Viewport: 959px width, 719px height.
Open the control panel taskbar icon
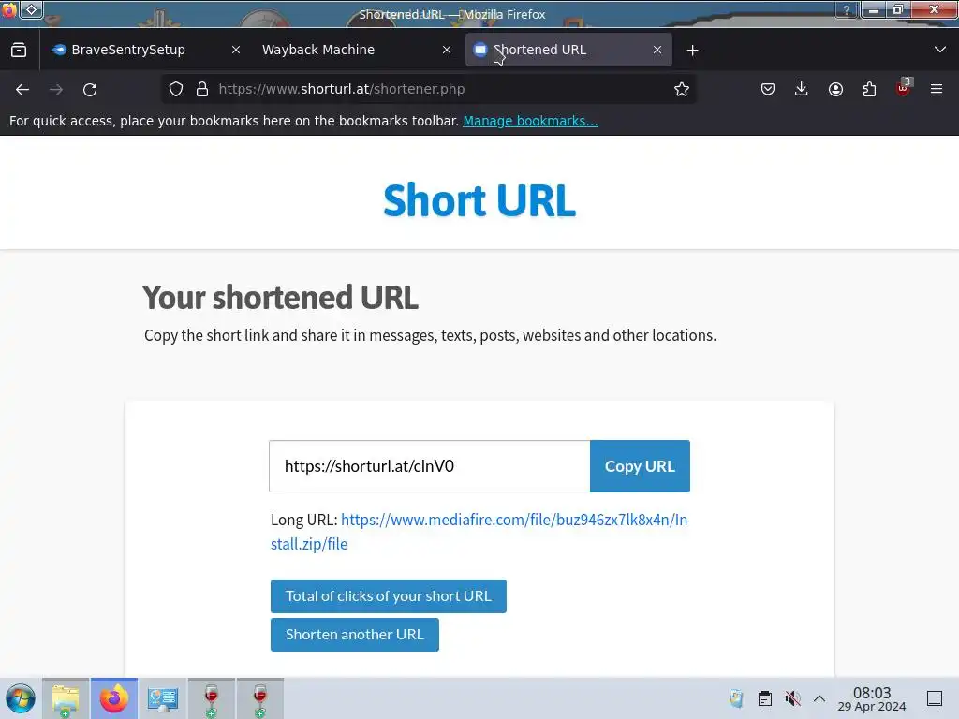(x=163, y=698)
